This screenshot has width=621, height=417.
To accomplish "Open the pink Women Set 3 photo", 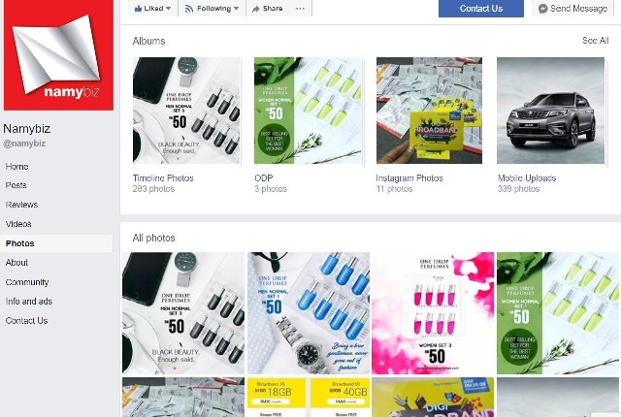I will click(433, 313).
